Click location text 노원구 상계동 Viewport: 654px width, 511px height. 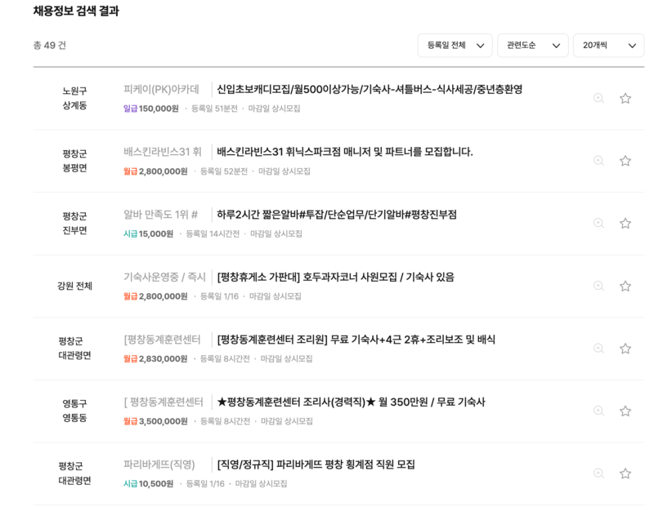tap(74, 98)
